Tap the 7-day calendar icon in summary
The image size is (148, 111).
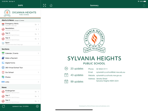(66, 75)
